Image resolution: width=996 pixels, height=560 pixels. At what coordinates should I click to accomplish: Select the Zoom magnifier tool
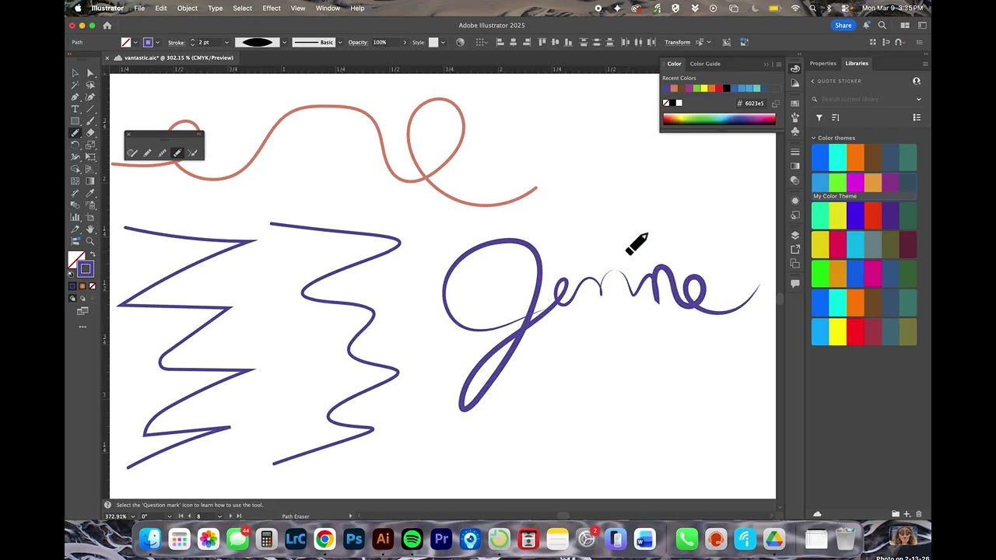[x=90, y=241]
